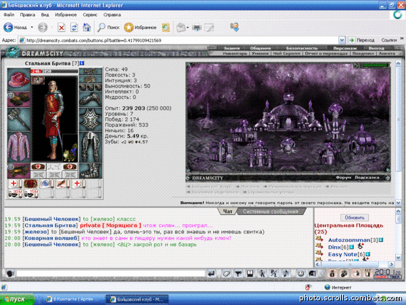Click the Easy Note player name
Viewport: 406px width, 305px height.
pos(342,254)
